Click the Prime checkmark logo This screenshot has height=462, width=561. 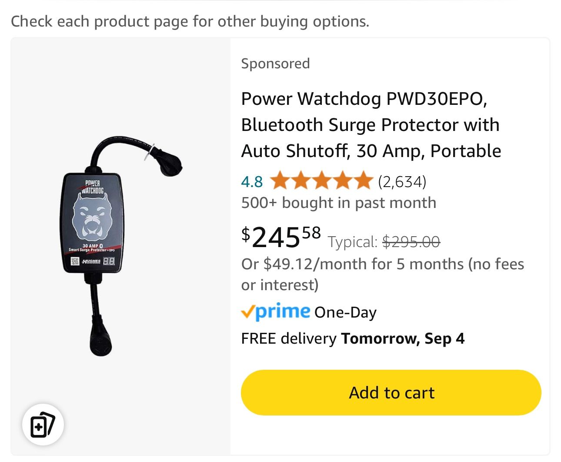275,312
